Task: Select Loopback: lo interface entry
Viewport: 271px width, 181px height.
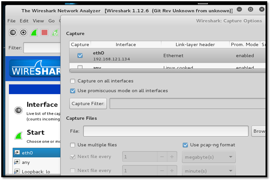Action: (x=36, y=171)
